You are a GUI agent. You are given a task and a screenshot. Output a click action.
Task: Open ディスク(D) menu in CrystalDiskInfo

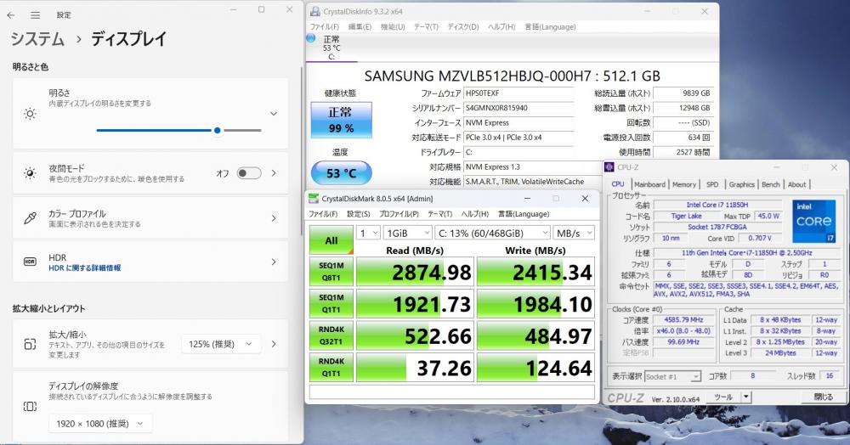[x=463, y=26]
